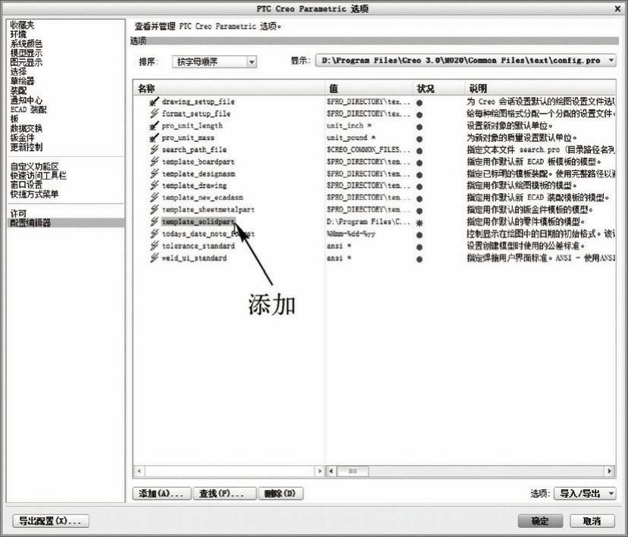Click left arrow of name column scrollbar
Image resolution: width=628 pixels, height=537 pixels.
pyautogui.click(x=139, y=471)
